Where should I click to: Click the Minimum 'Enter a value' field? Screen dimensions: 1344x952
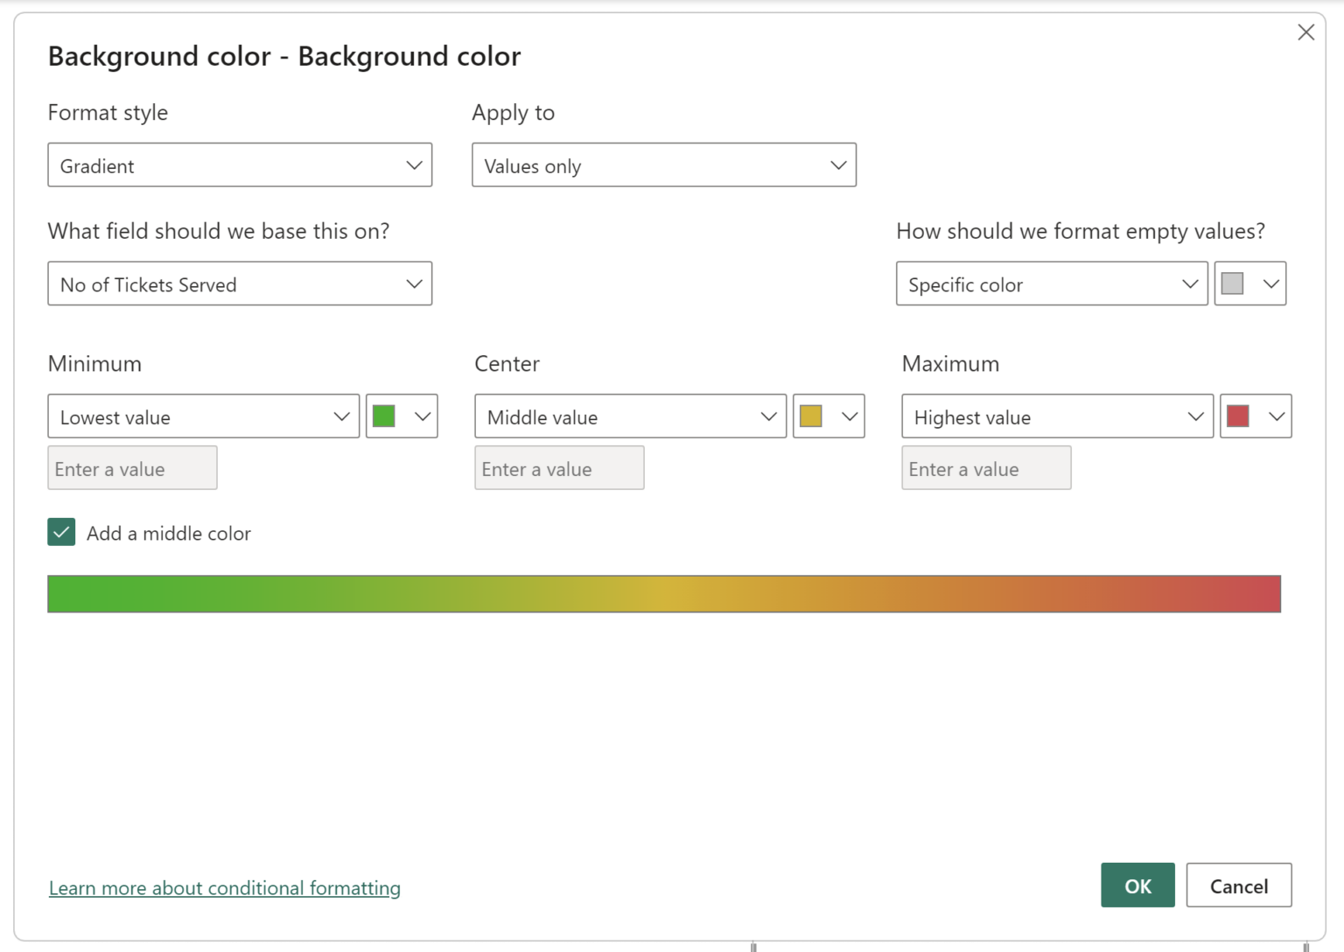coord(131,468)
